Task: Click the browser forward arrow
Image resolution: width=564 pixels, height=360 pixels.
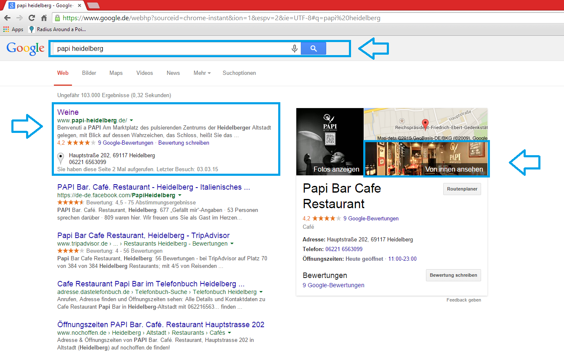Action: coord(19,18)
